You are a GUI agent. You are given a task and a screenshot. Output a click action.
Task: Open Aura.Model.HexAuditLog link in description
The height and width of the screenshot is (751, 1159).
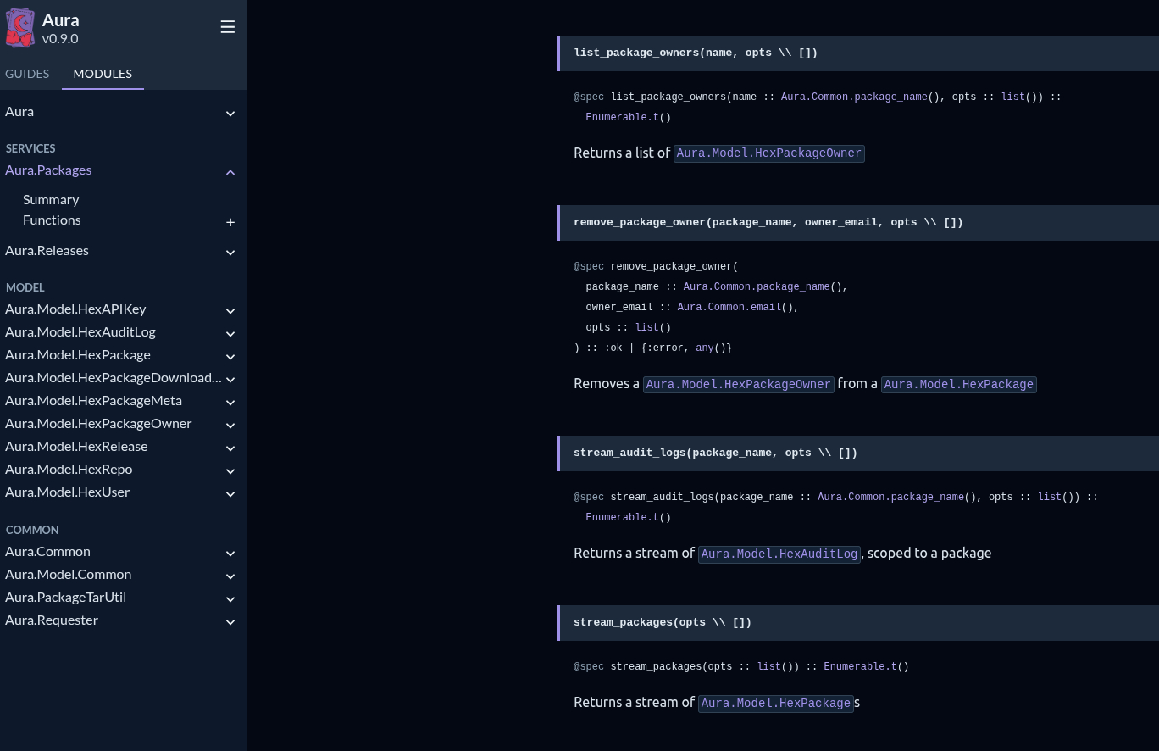[x=779, y=554]
